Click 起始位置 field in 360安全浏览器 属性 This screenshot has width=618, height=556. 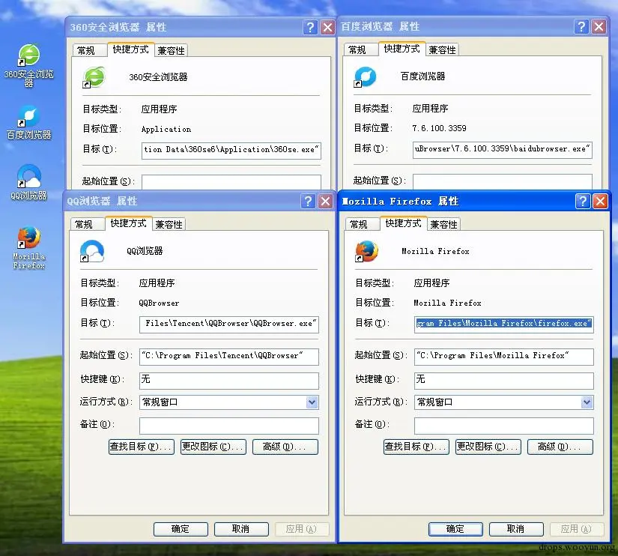coord(231,182)
